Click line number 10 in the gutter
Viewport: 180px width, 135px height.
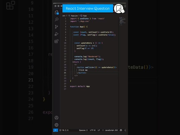click(x=65, y=43)
